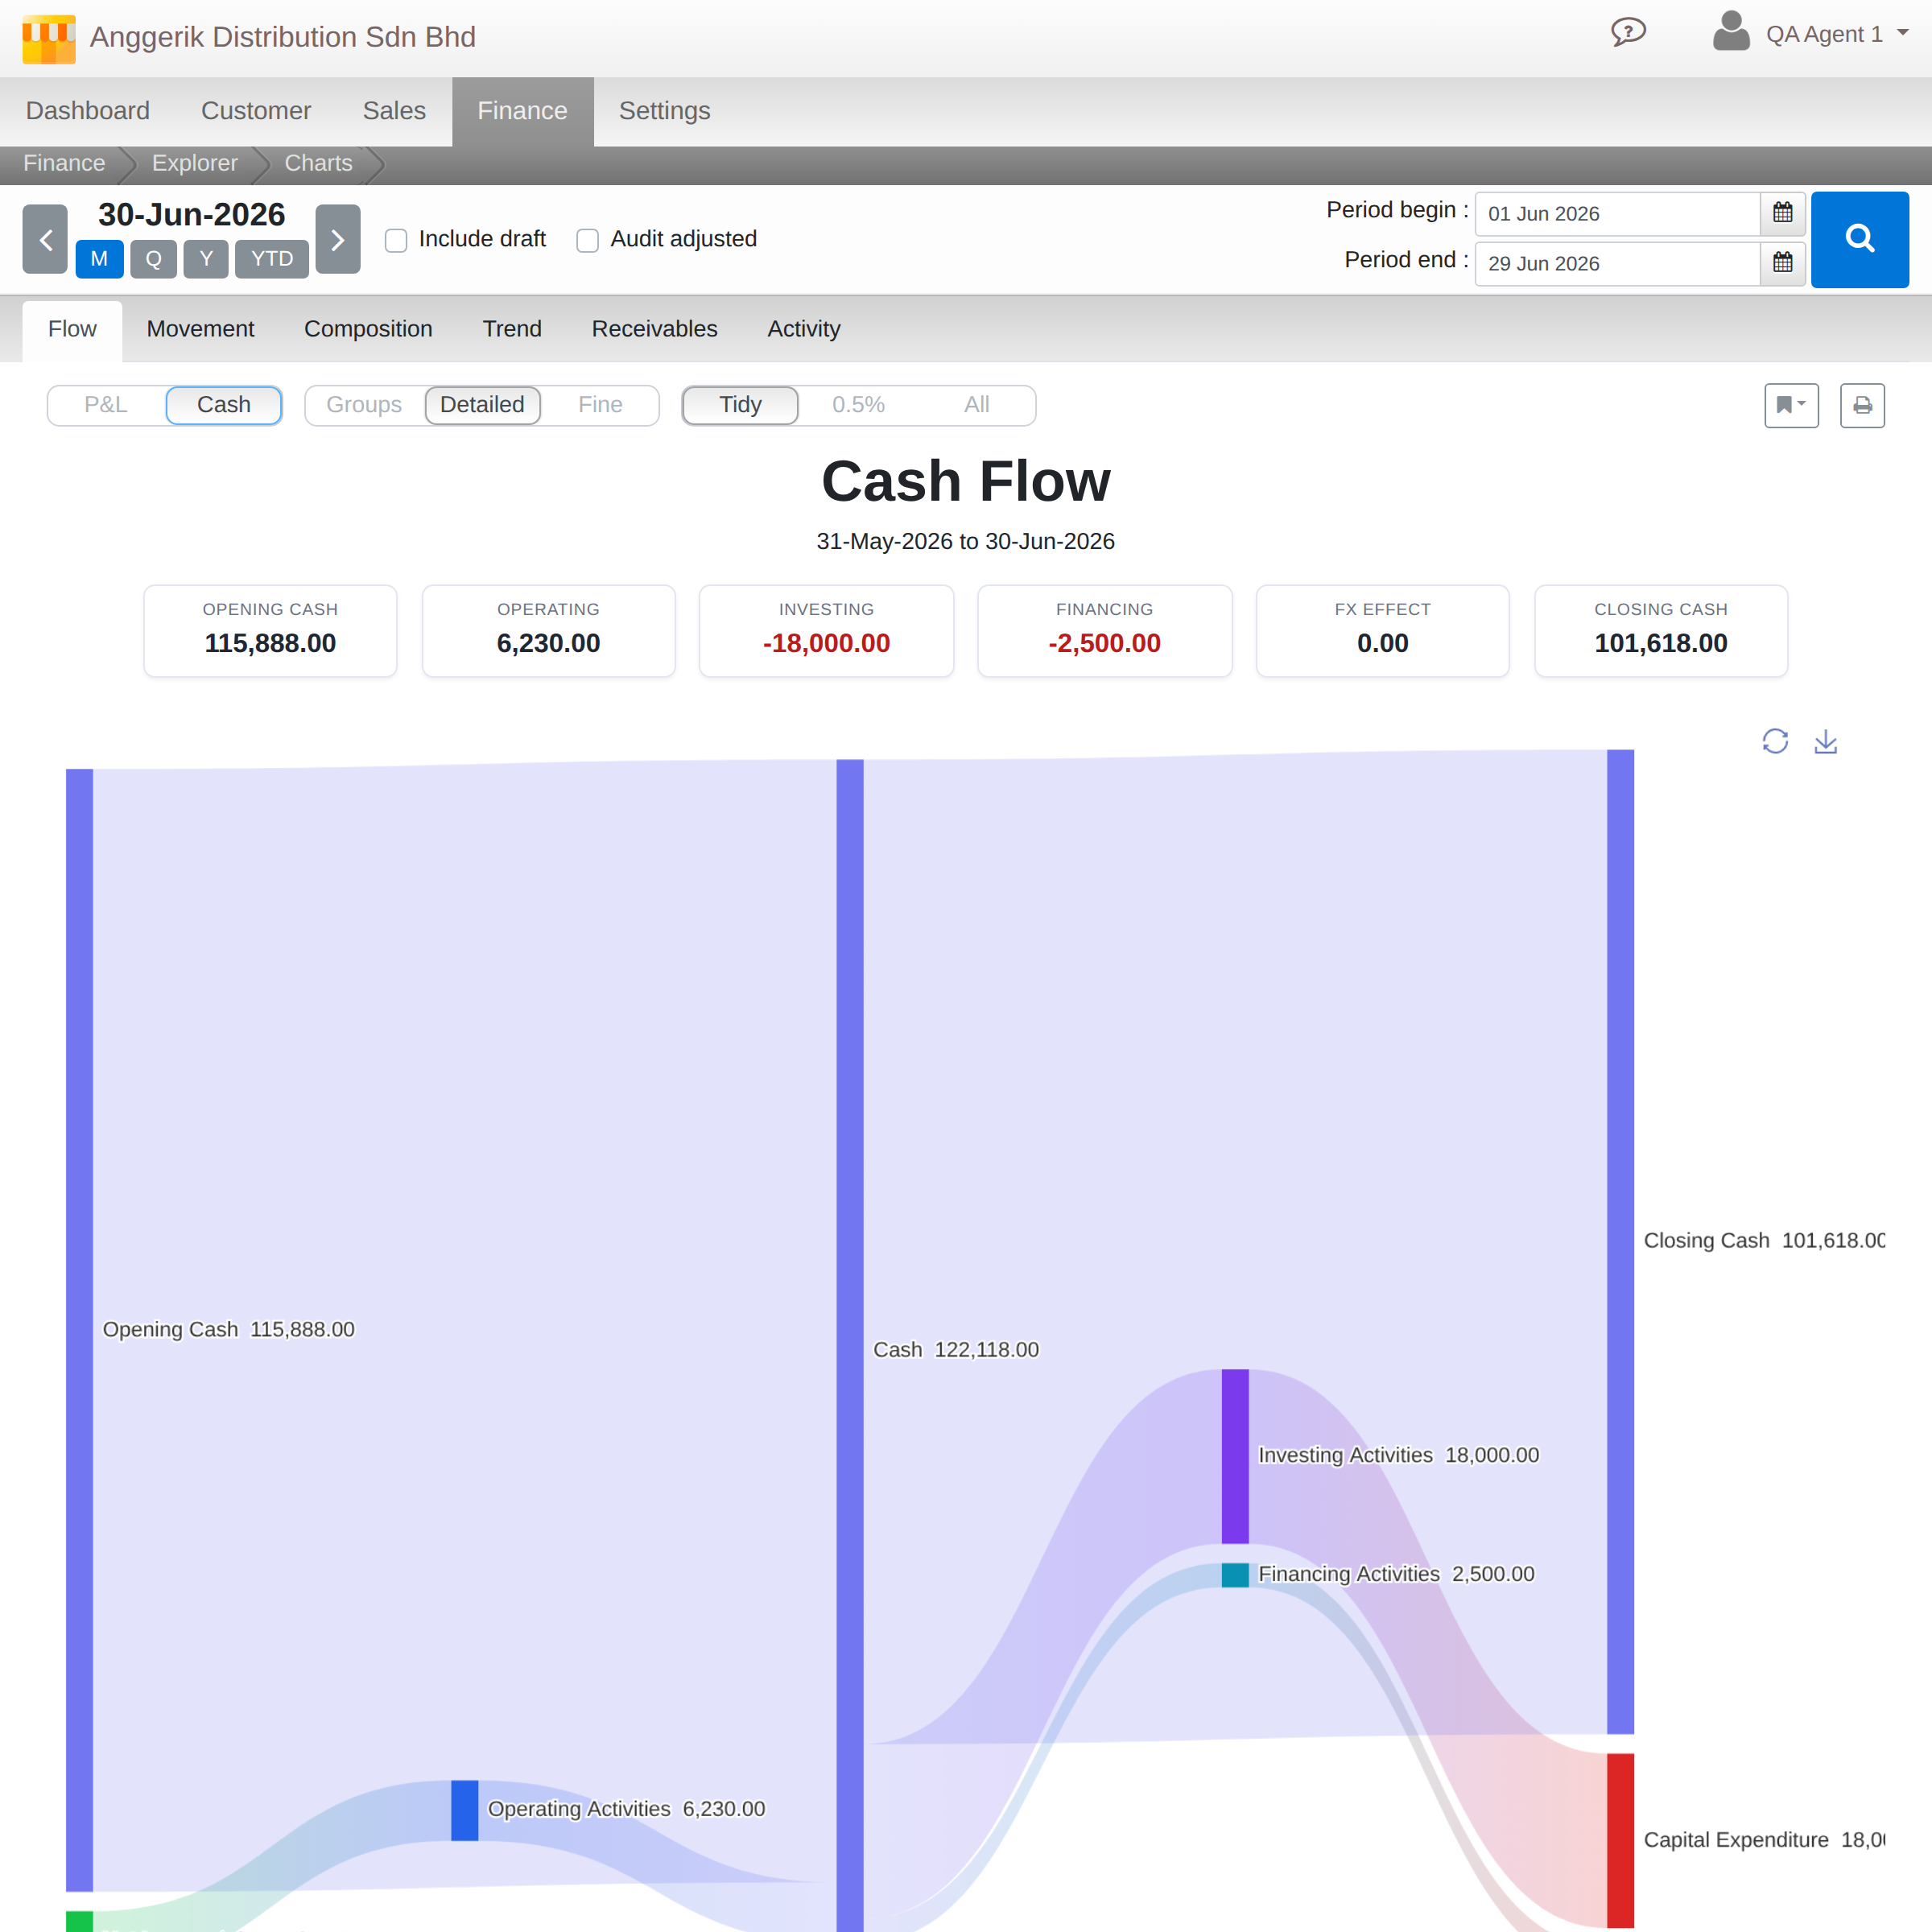
Task: Switch chart mode to Cash
Action: tap(224, 405)
